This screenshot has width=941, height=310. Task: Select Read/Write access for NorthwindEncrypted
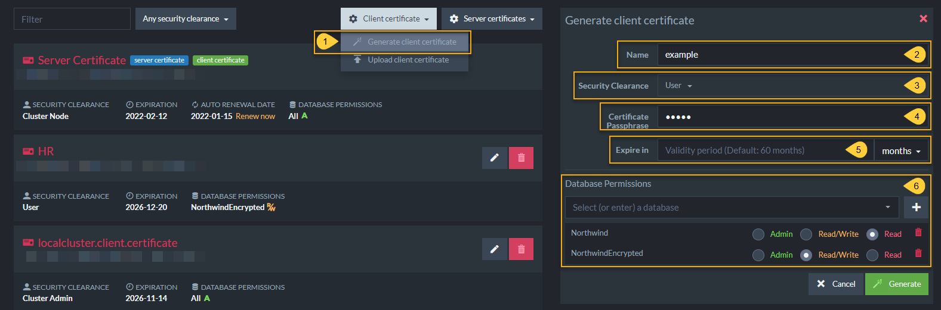pyautogui.click(x=806, y=255)
